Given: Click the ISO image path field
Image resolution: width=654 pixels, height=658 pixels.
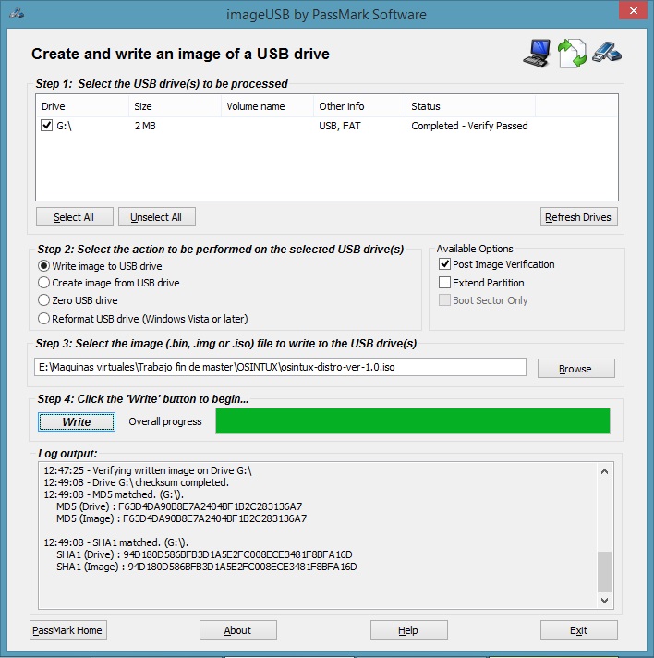Looking at the screenshot, I should (282, 368).
